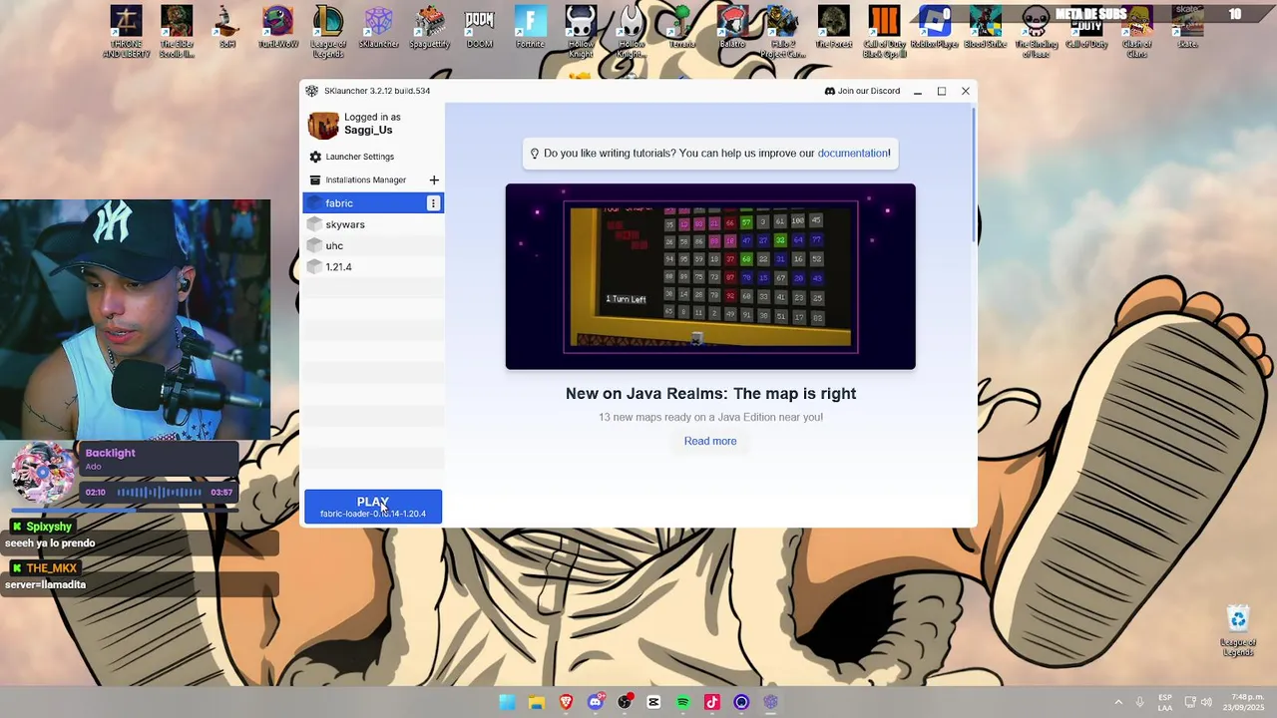Open Call of Duty Black Ops III shortcut
This screenshot has height=718, width=1277.
884,31
